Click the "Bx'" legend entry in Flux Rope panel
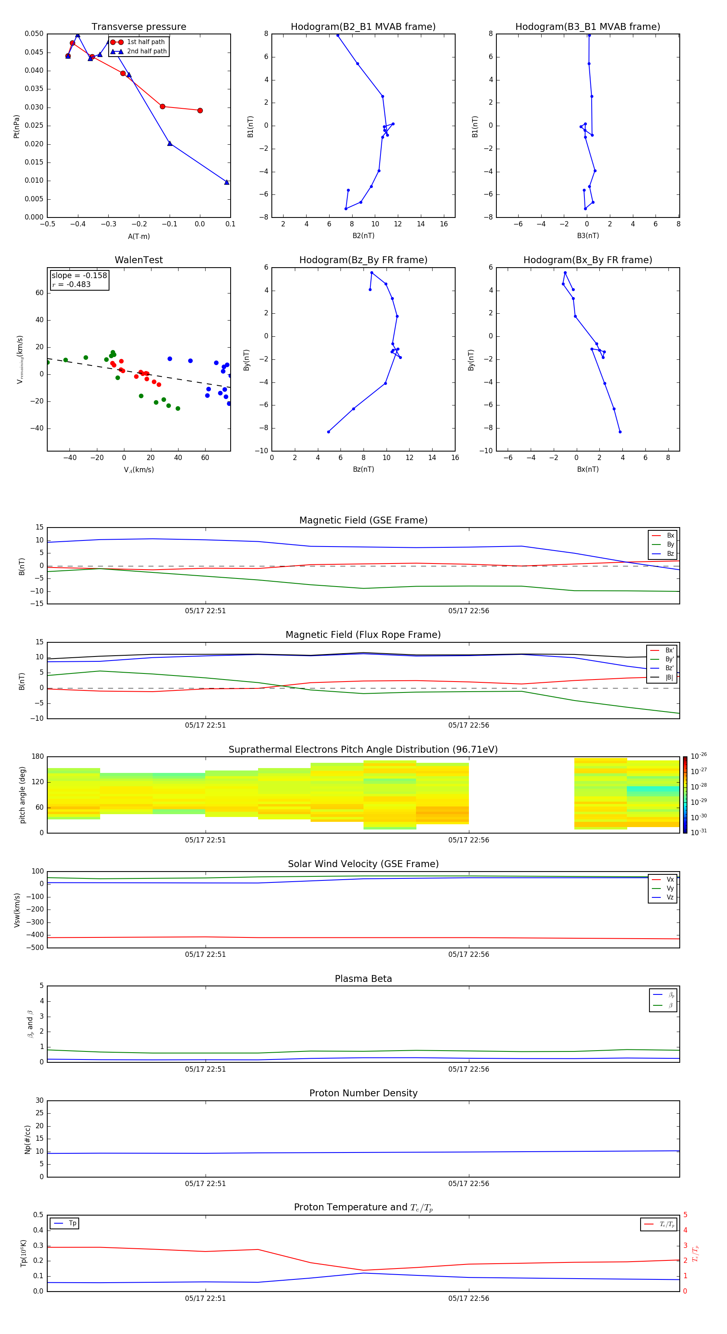The image size is (727, 1334). click(662, 650)
